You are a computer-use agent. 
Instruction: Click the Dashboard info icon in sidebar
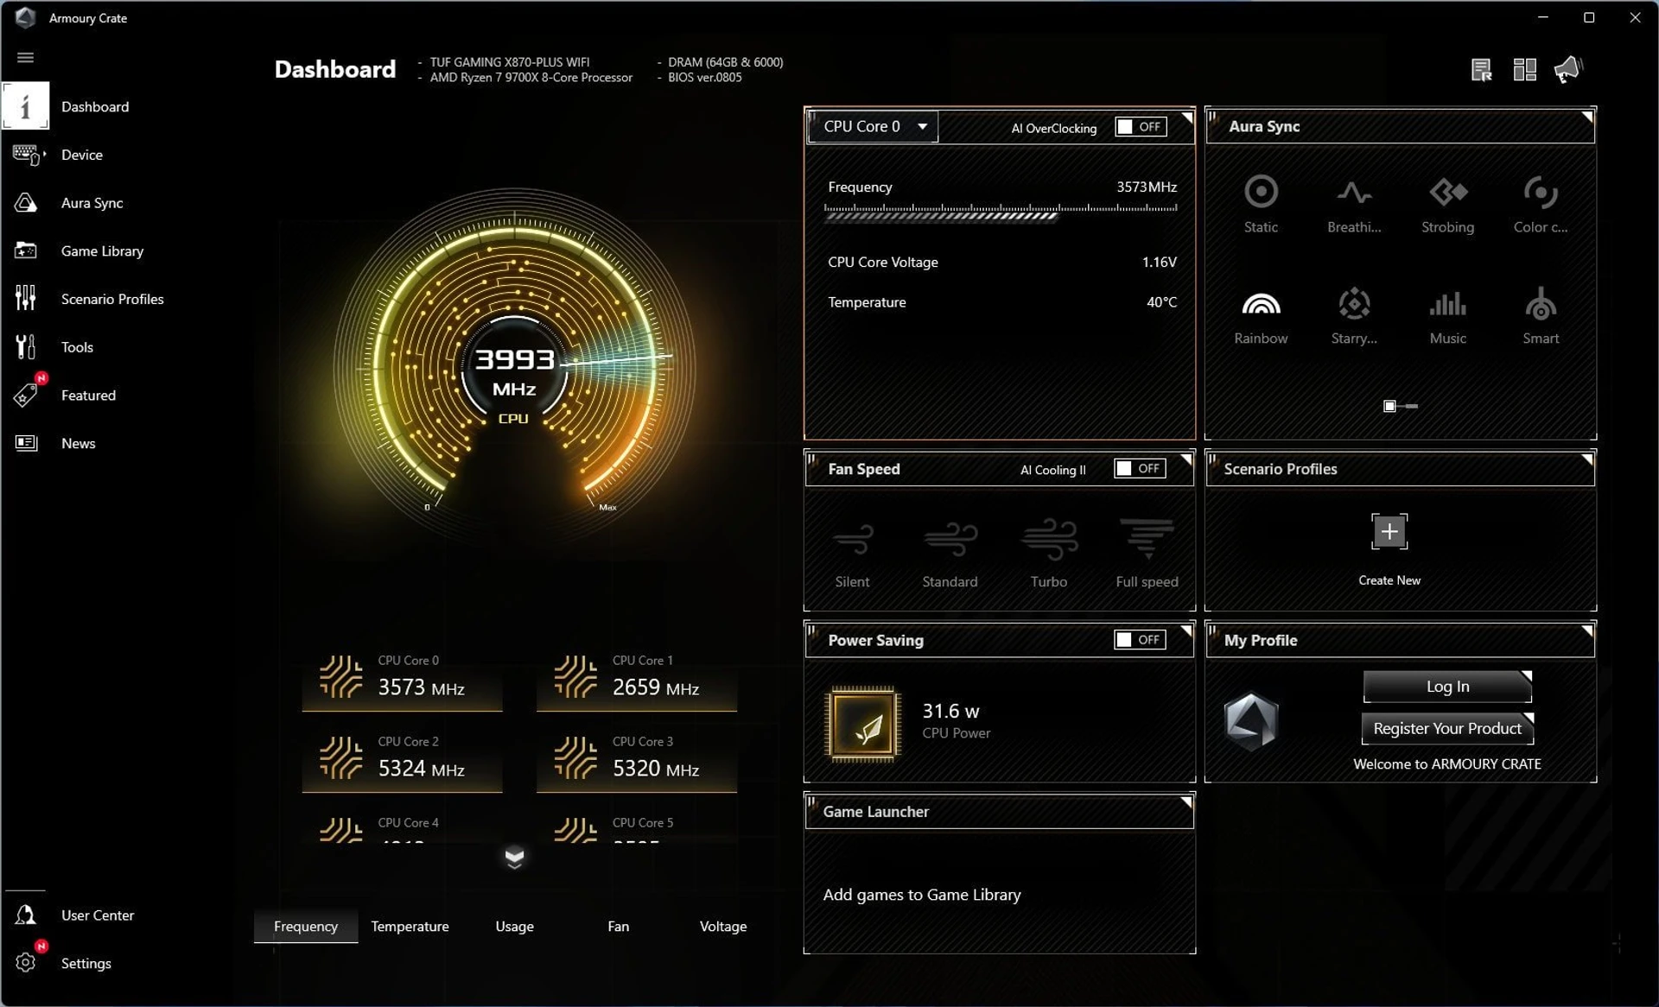[25, 106]
